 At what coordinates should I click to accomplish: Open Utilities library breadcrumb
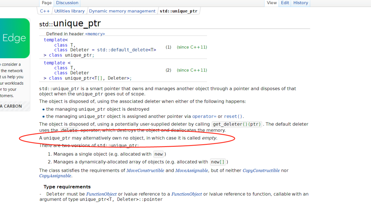[x=69, y=11]
